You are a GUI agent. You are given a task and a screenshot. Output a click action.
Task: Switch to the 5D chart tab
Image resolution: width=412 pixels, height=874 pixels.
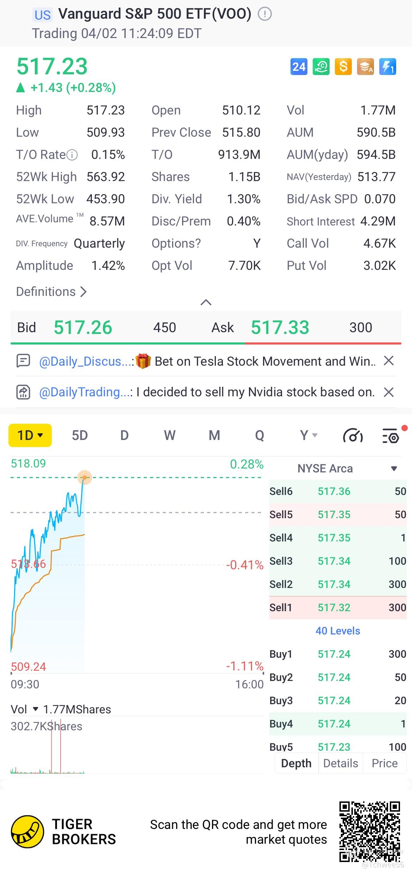(x=80, y=435)
